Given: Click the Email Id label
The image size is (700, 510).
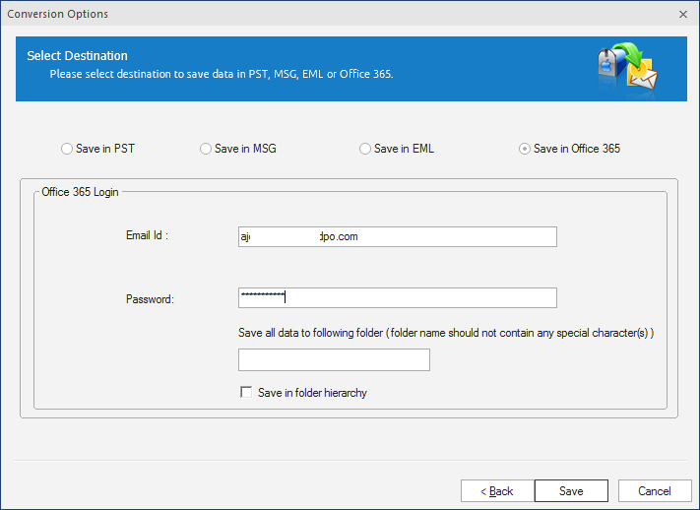Looking at the screenshot, I should pyautogui.click(x=147, y=235).
